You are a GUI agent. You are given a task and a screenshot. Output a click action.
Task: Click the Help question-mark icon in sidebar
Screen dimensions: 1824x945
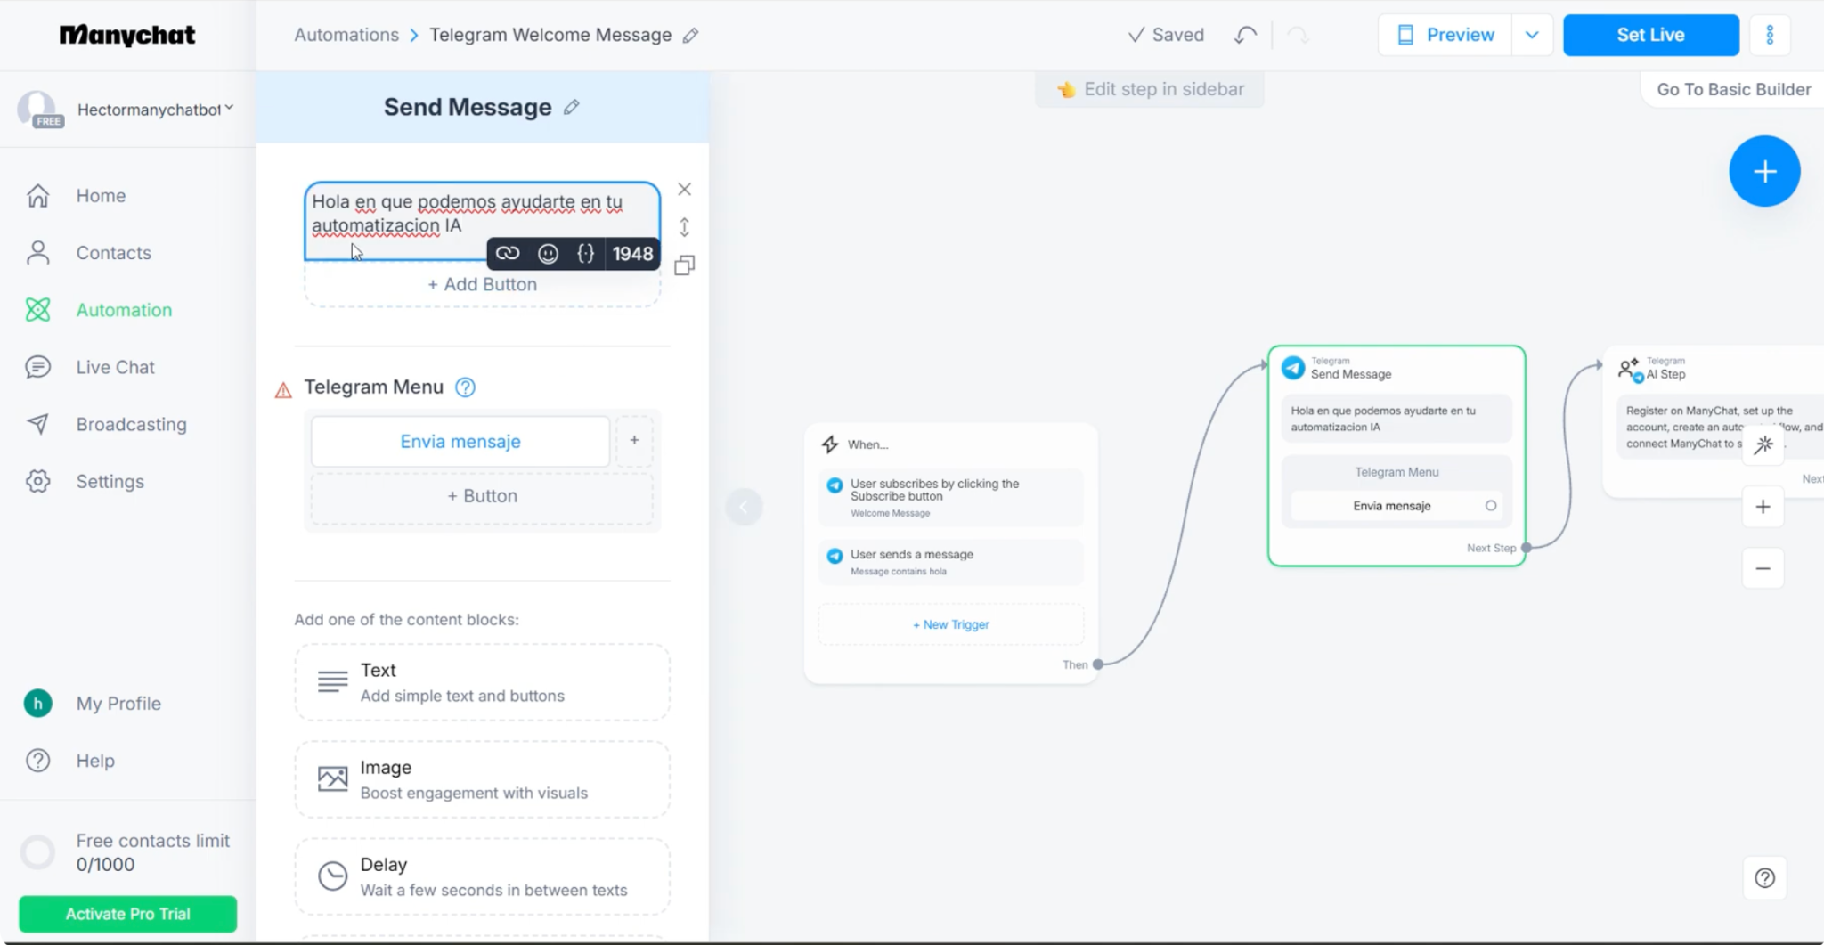pyautogui.click(x=37, y=760)
